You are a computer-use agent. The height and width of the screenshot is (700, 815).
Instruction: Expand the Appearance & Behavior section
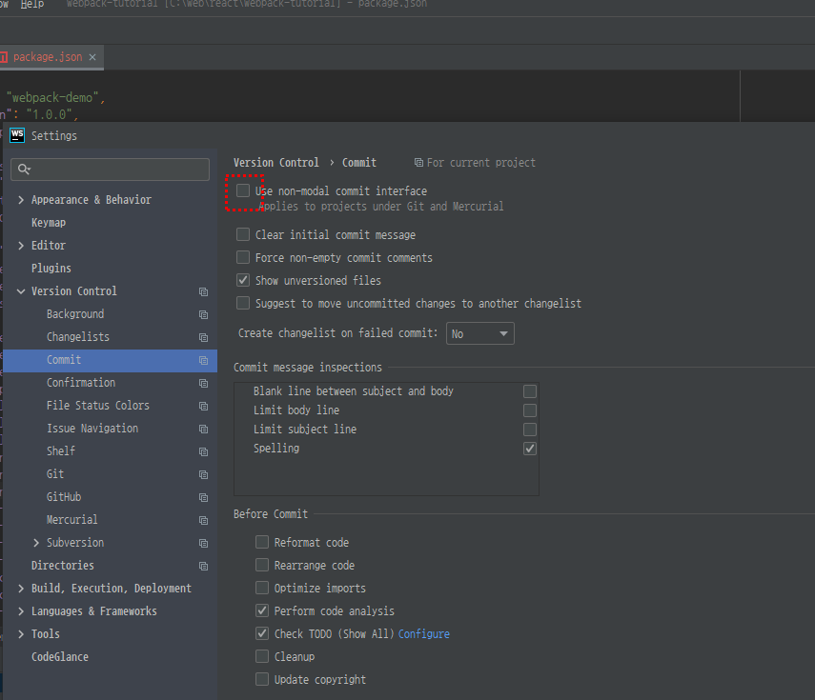(x=21, y=200)
